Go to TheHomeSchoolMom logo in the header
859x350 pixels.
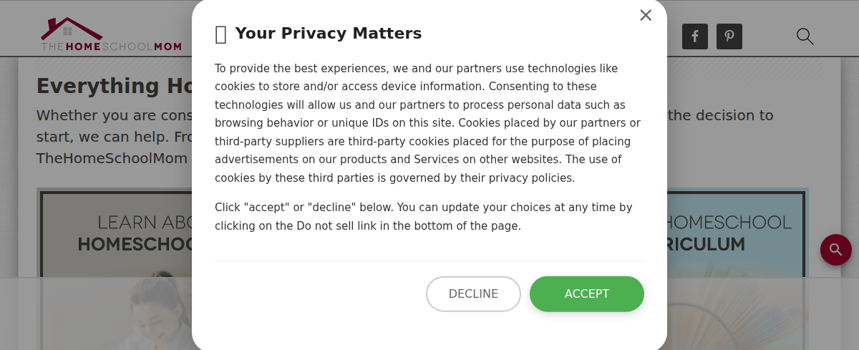pyautogui.click(x=111, y=35)
